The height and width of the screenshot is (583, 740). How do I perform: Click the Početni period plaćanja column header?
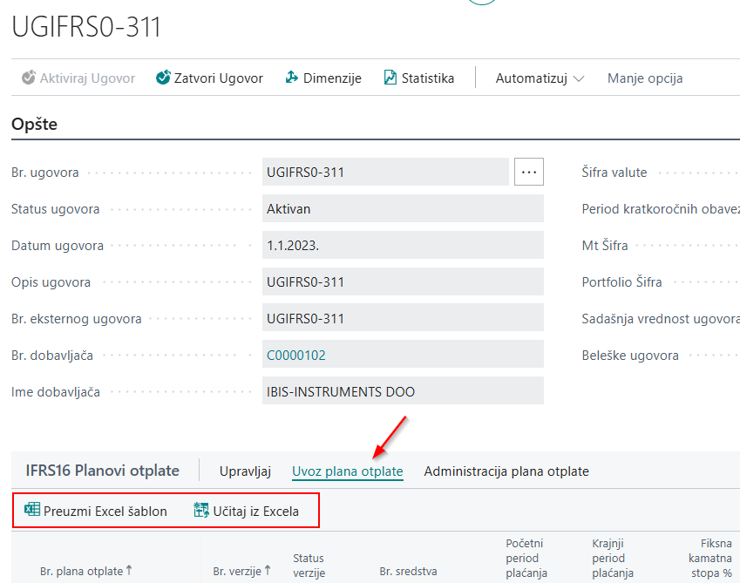[x=526, y=558]
